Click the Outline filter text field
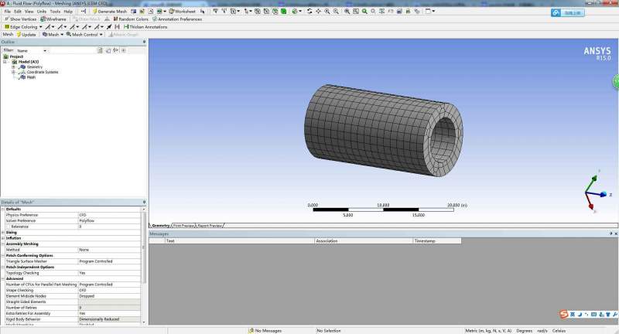 (x=72, y=50)
